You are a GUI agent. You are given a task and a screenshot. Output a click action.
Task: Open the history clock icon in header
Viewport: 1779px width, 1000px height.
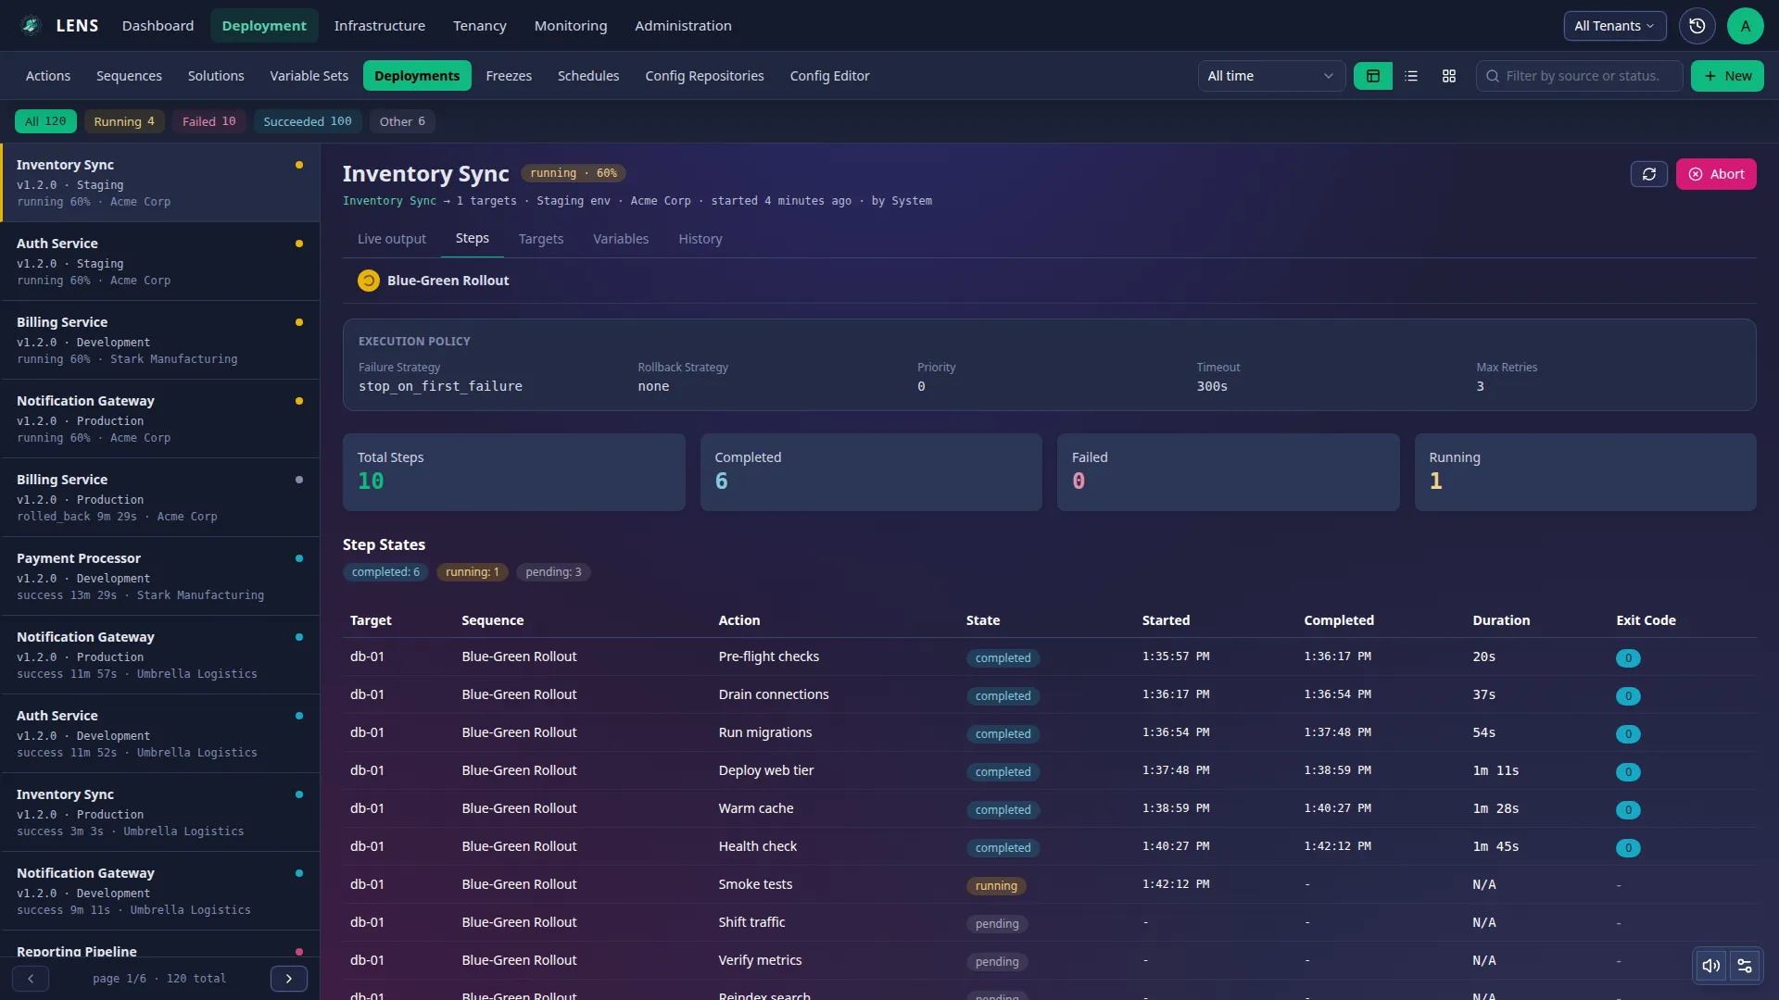(x=1697, y=26)
